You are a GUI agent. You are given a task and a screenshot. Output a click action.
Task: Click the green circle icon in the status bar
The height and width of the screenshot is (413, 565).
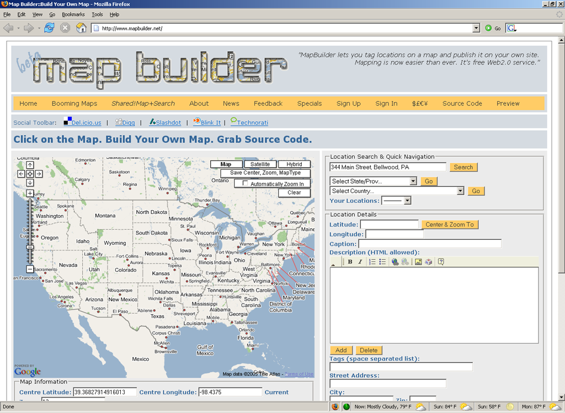coord(347,407)
